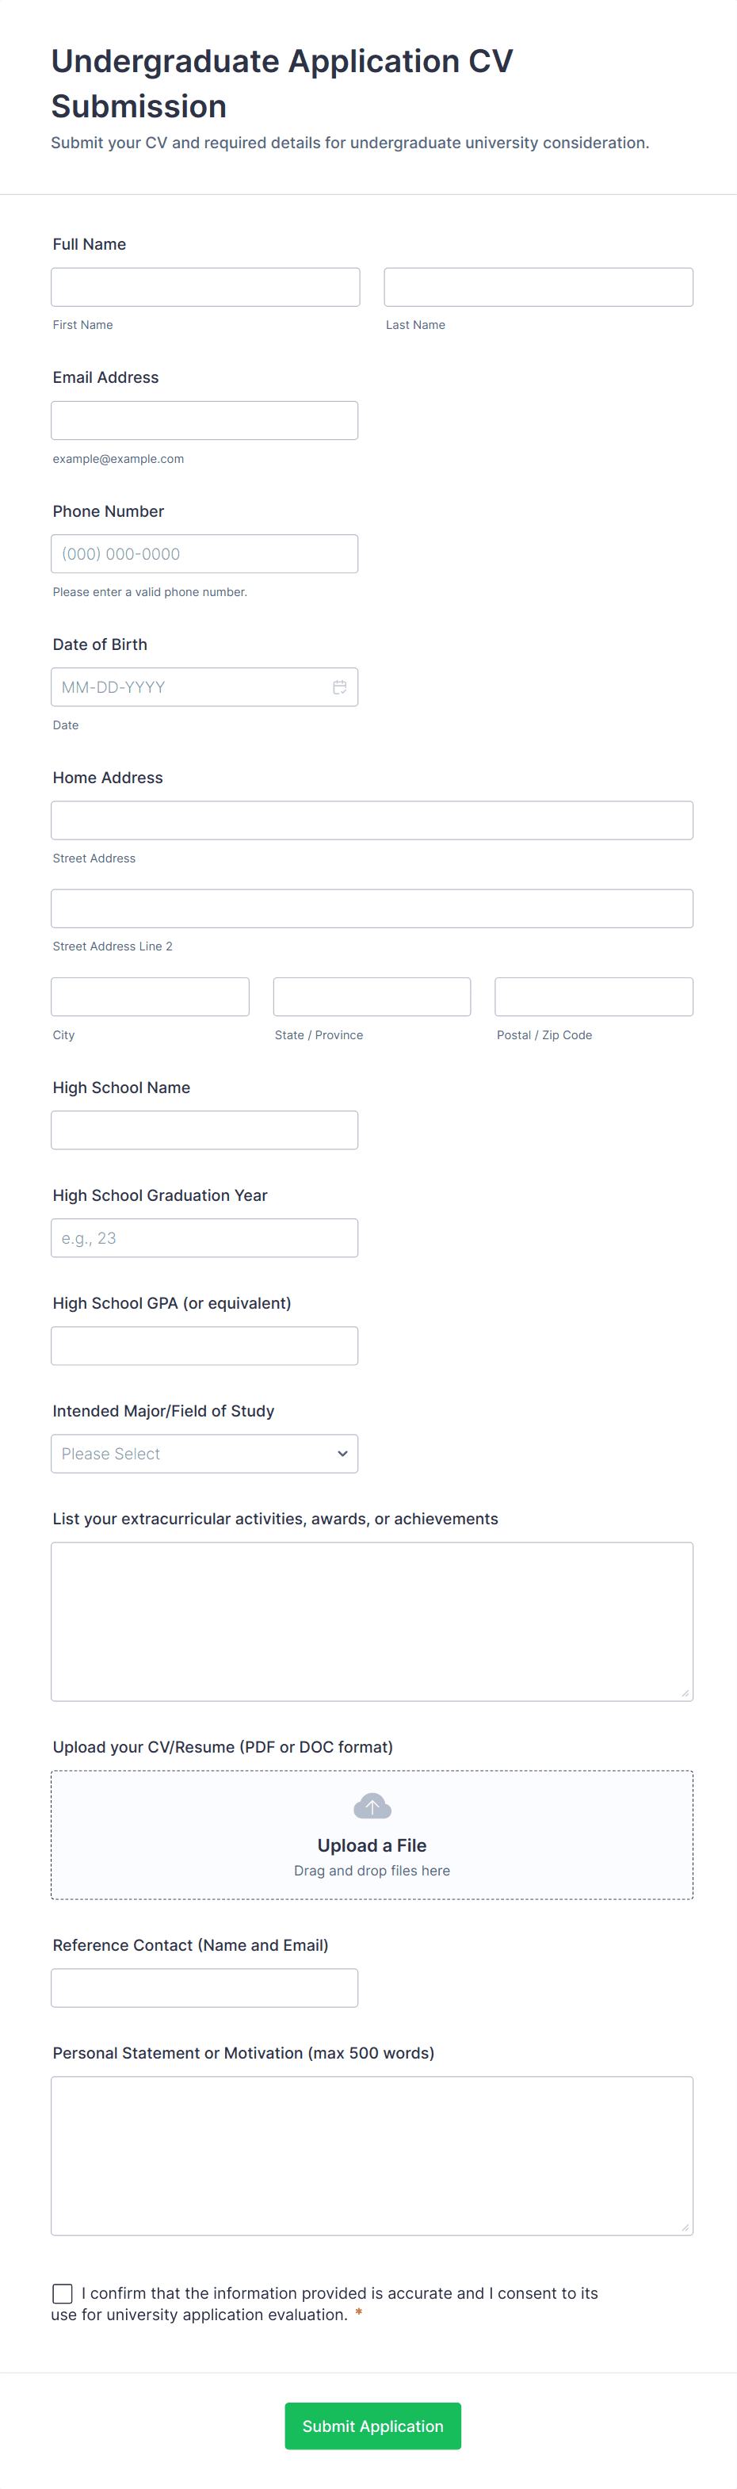Click the Street Address field
This screenshot has width=737, height=2489.
point(372,820)
